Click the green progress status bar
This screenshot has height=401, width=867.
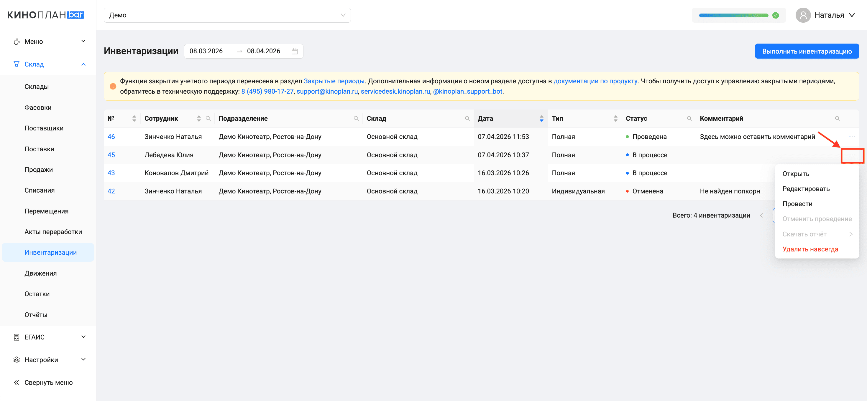734,15
